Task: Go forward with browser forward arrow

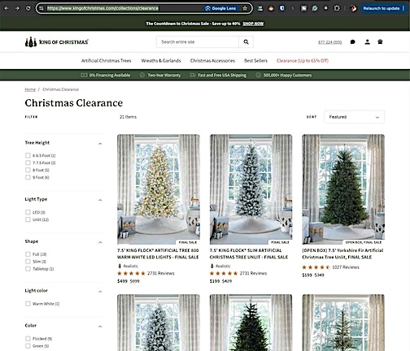Action: click(17, 8)
